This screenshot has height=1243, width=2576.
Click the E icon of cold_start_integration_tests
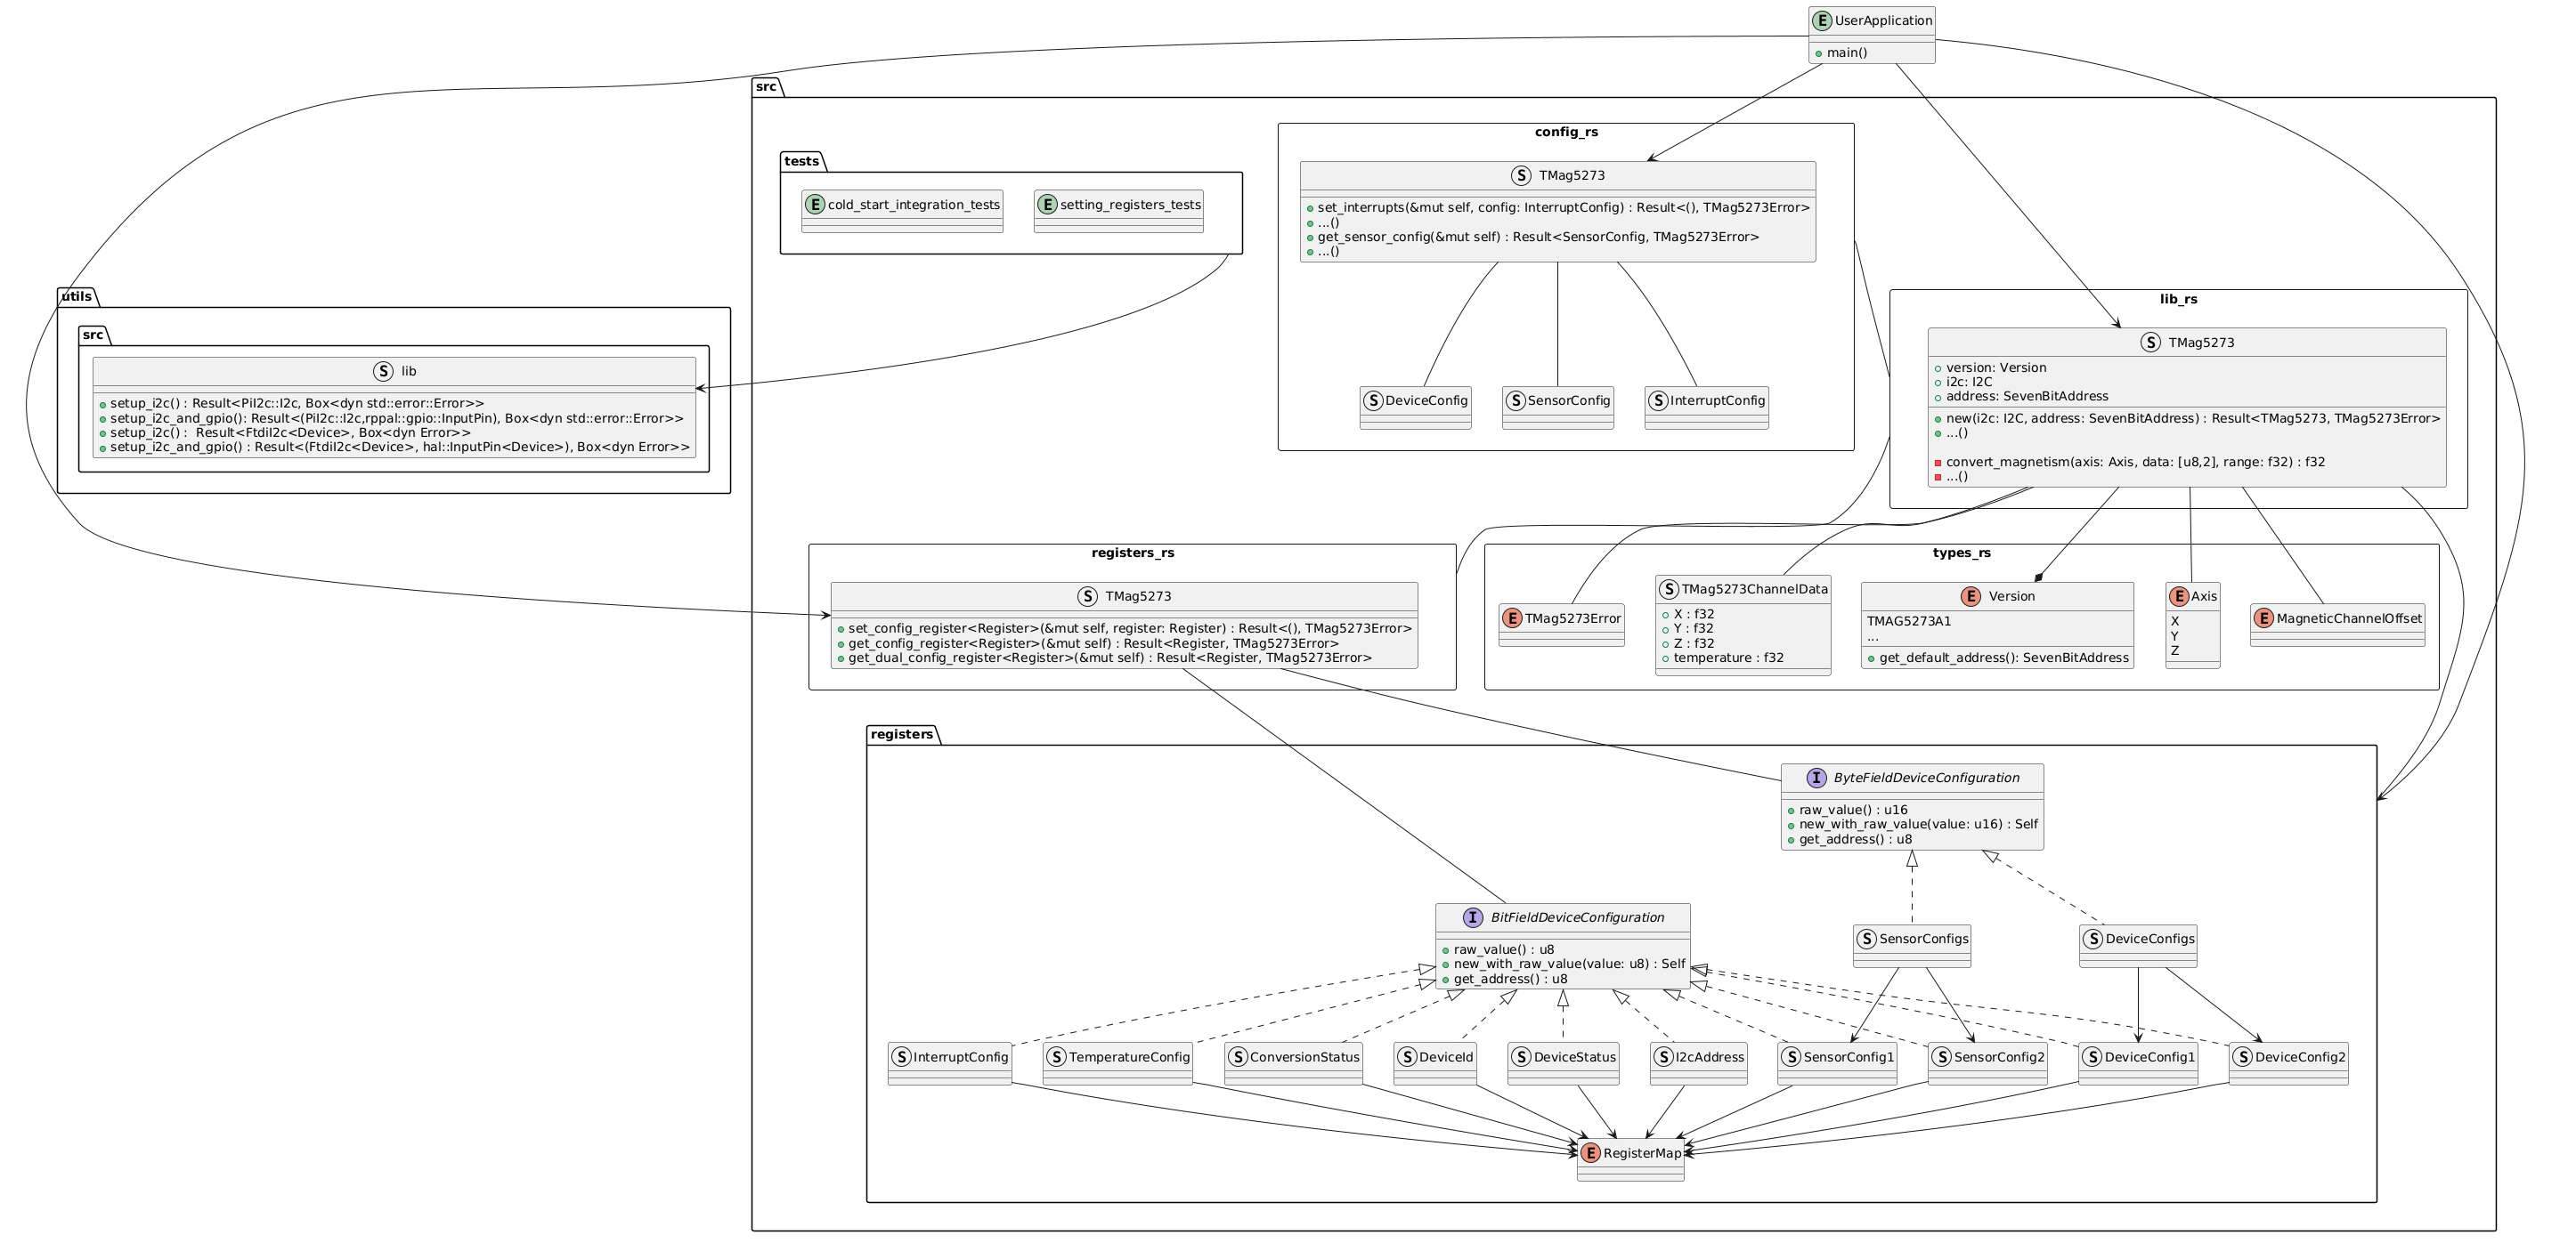pyautogui.click(x=815, y=204)
